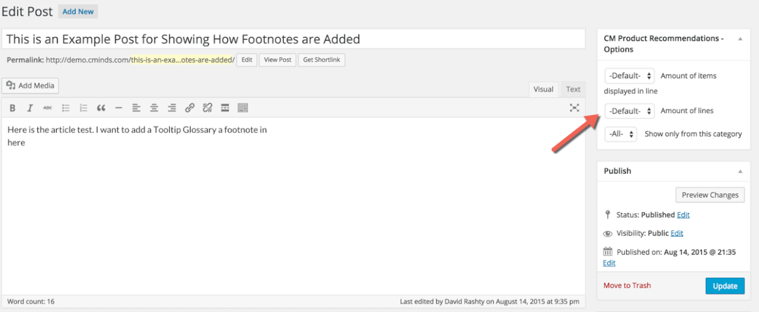
Task: Open Amount of items dropdown
Action: point(629,76)
